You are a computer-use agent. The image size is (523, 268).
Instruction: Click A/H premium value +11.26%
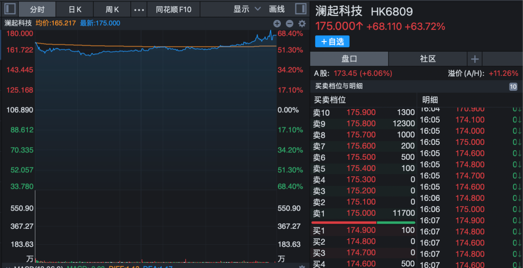click(x=503, y=73)
